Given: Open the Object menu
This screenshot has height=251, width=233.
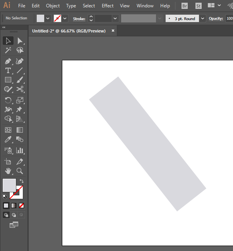Looking at the screenshot, I should (x=53, y=6).
